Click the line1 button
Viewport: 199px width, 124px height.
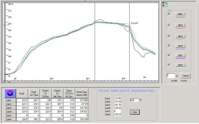[x=180, y=14]
